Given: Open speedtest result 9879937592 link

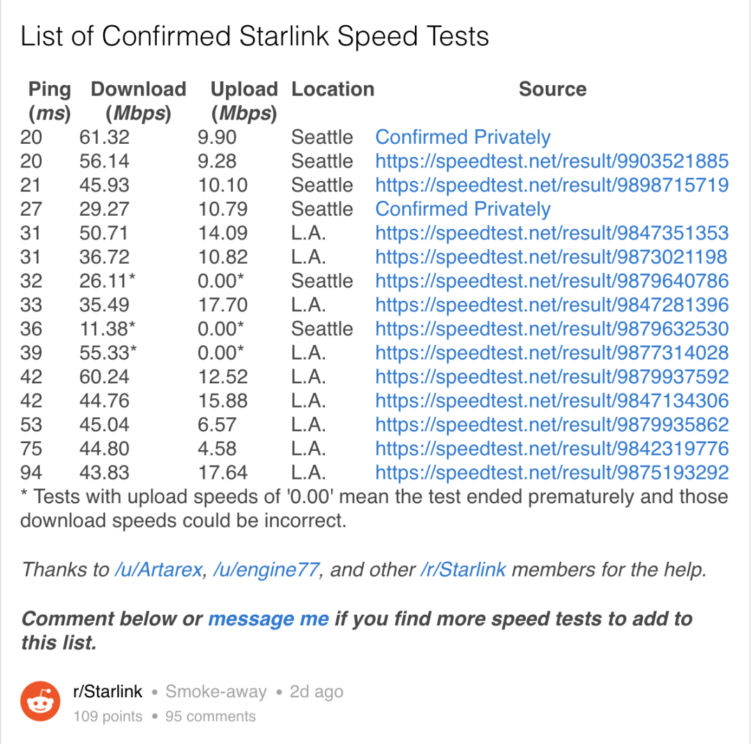Looking at the screenshot, I should 552,377.
